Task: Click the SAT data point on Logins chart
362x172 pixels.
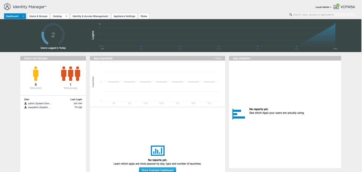Action: coord(141,46)
